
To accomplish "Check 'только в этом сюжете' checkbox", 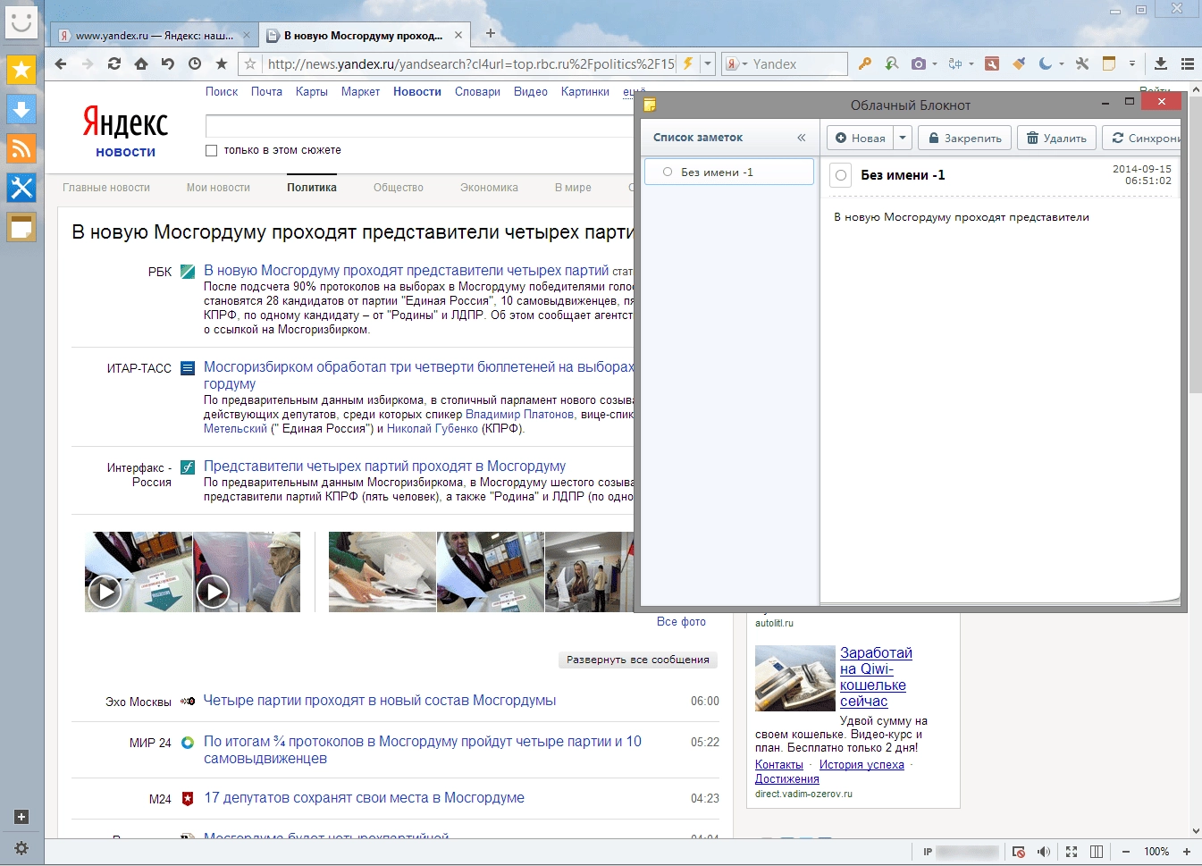I will point(212,150).
